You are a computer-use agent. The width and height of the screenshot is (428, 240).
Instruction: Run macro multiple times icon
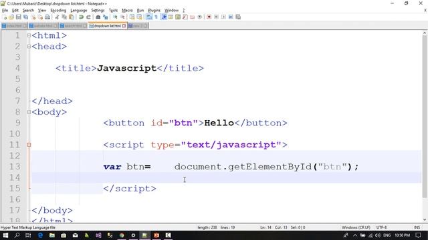231,17
